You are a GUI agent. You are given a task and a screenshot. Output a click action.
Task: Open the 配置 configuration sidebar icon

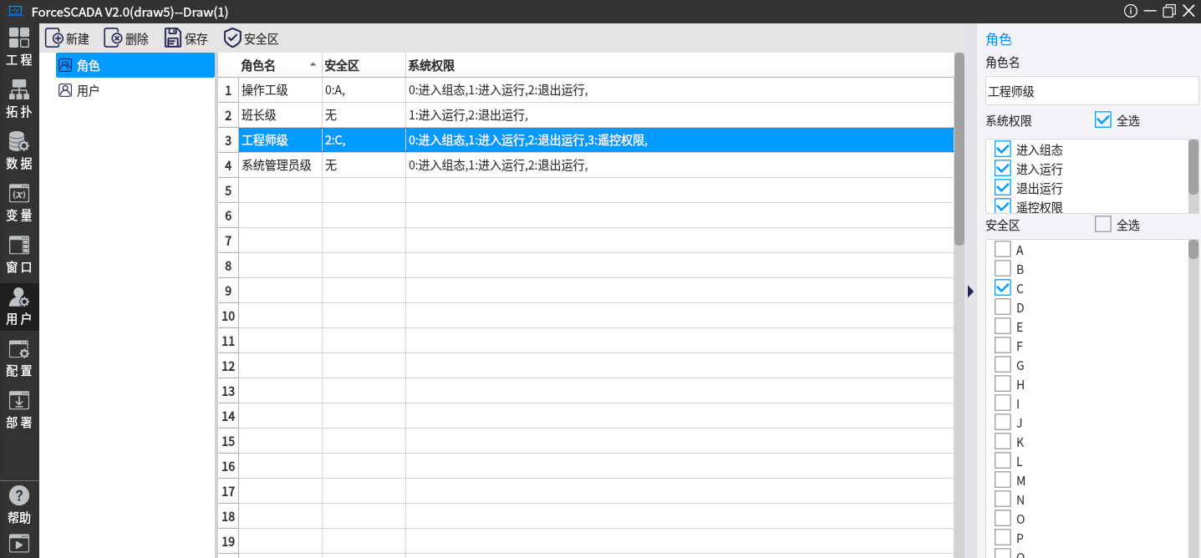(19, 358)
